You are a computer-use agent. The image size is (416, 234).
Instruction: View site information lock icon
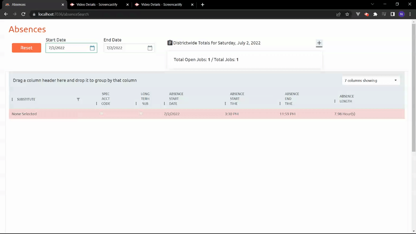point(34,14)
